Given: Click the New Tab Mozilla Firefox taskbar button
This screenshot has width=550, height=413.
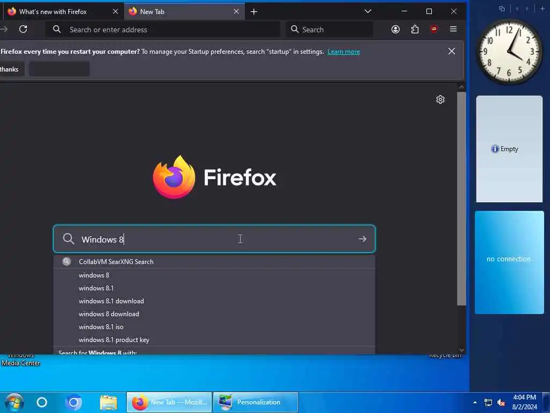Looking at the screenshot, I should pos(169,402).
